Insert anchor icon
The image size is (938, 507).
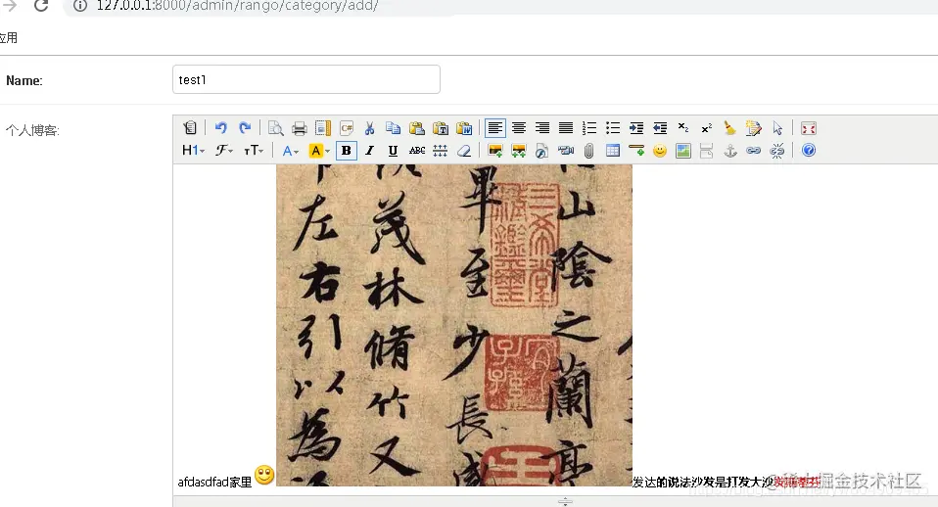point(730,151)
